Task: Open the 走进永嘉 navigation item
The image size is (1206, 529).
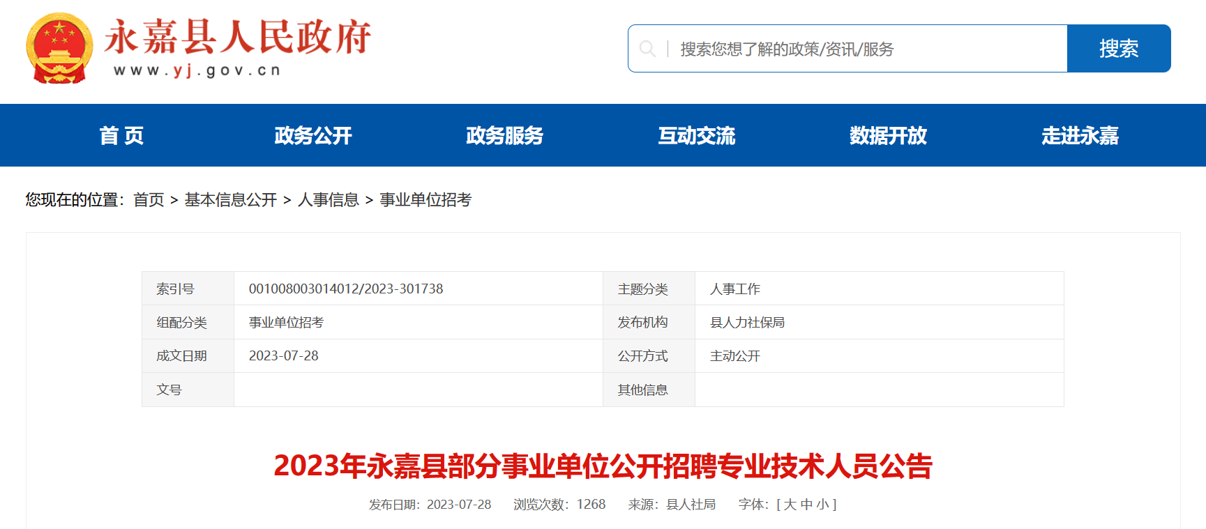Action: click(x=1080, y=135)
